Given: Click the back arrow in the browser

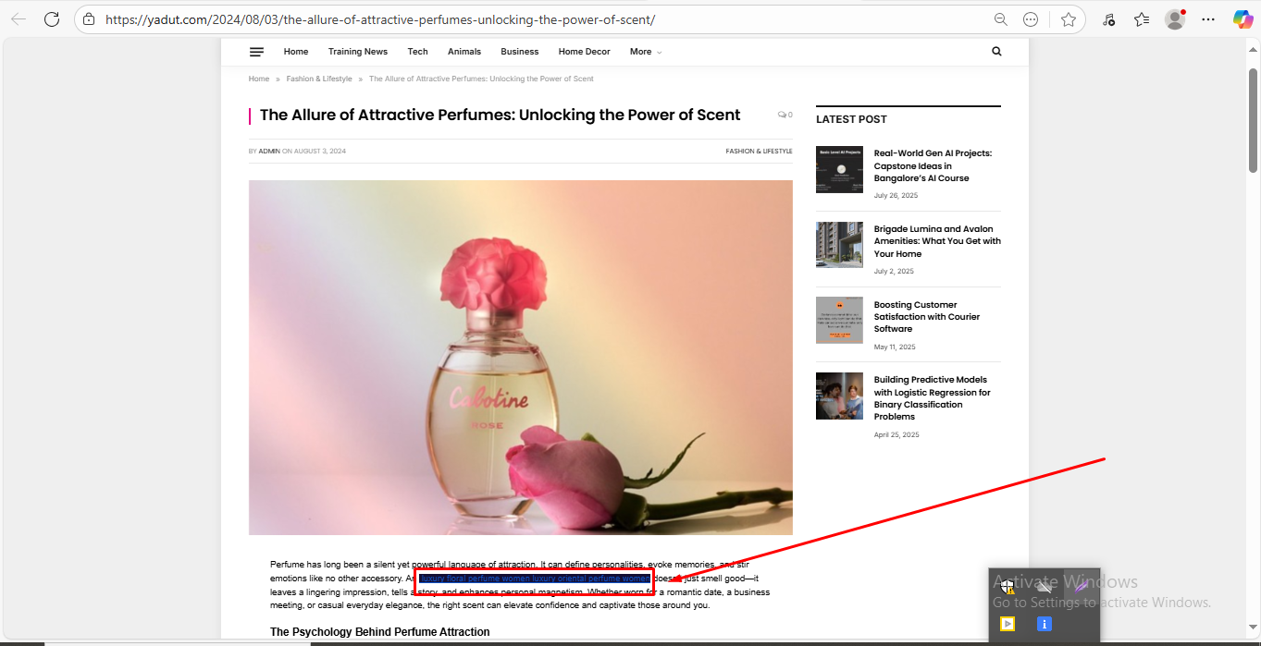Looking at the screenshot, I should coord(19,19).
